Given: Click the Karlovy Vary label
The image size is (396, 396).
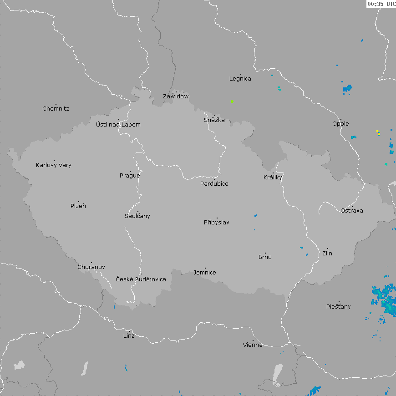Looking at the screenshot, I should click(x=54, y=165).
